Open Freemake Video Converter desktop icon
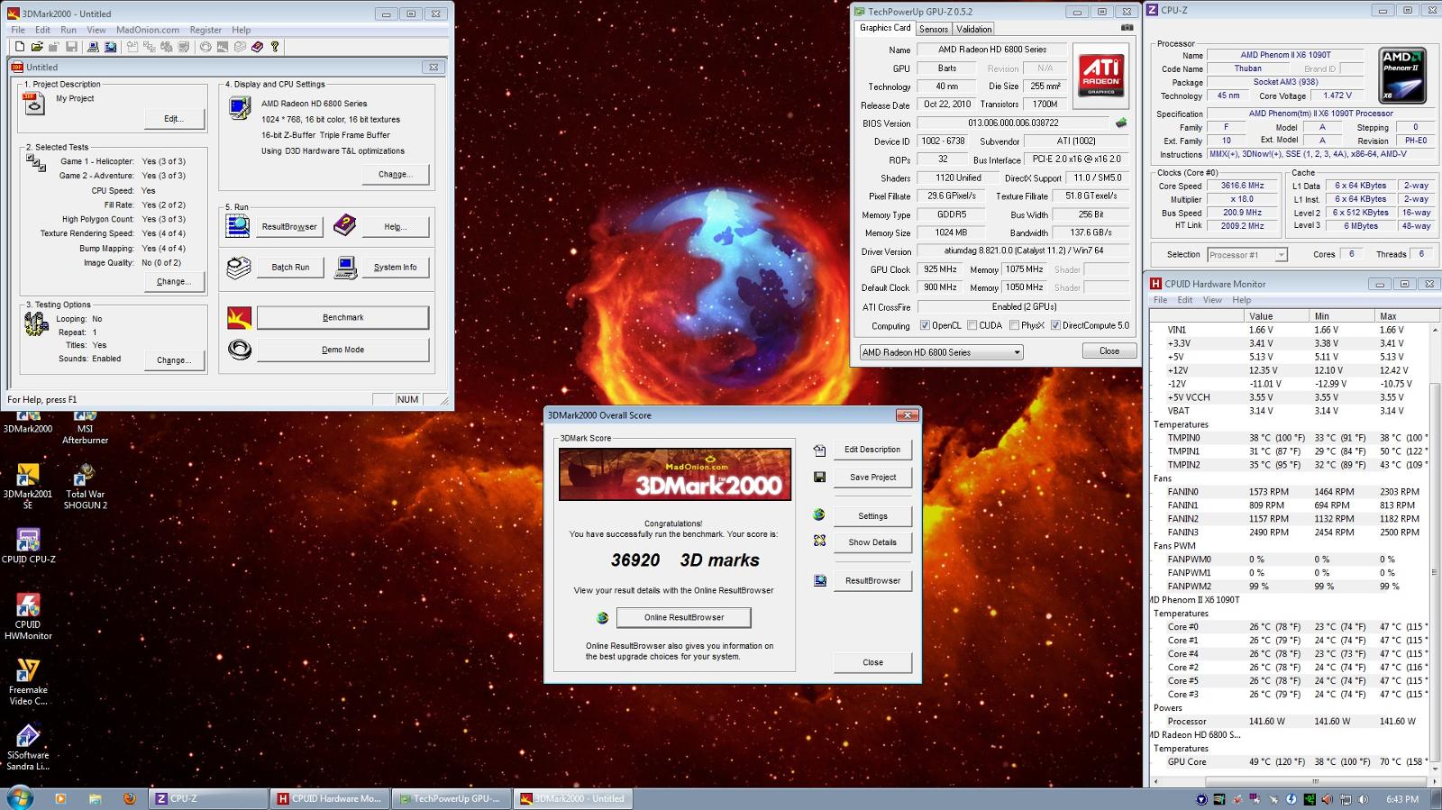Image resolution: width=1442 pixels, height=810 pixels. point(28,682)
